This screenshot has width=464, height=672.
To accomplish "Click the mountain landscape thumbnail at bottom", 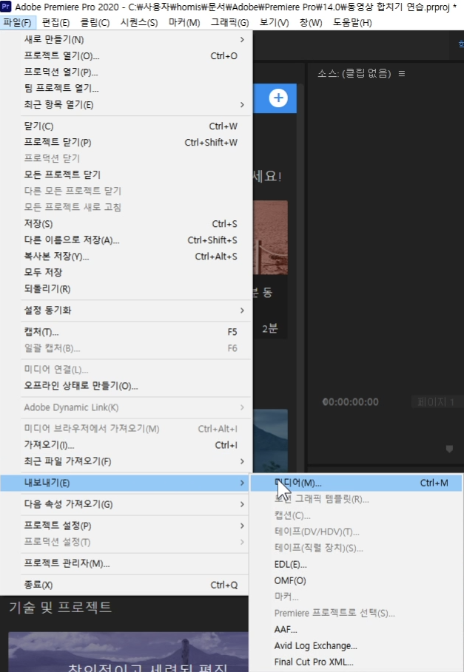I will coord(128,652).
